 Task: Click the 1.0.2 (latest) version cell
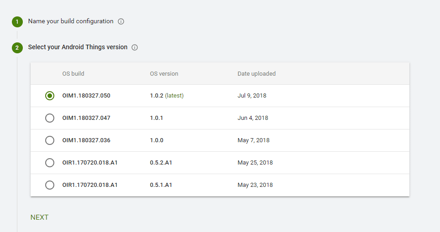167,96
